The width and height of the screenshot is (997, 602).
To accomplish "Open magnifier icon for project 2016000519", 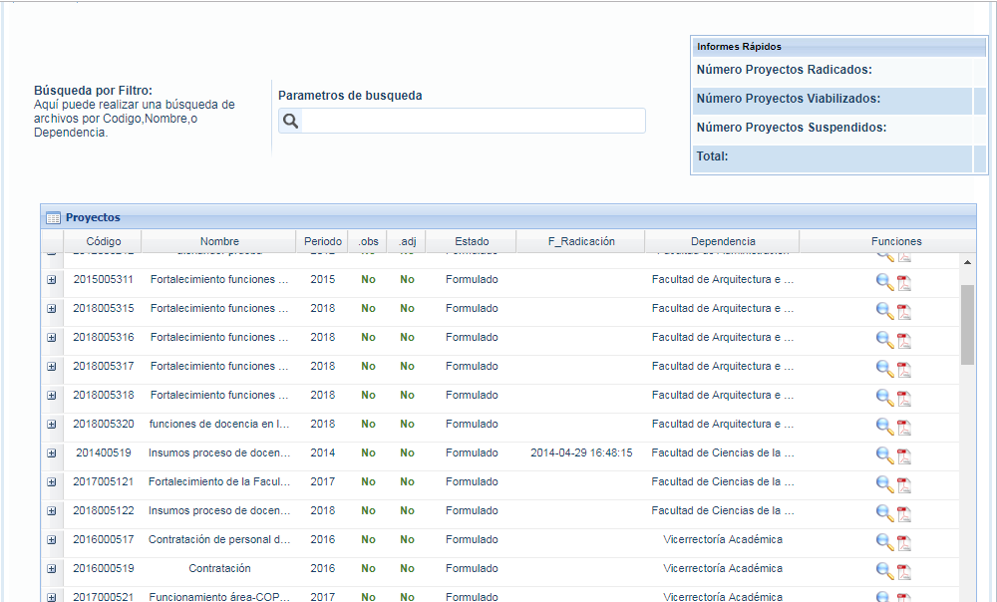I will click(883, 570).
